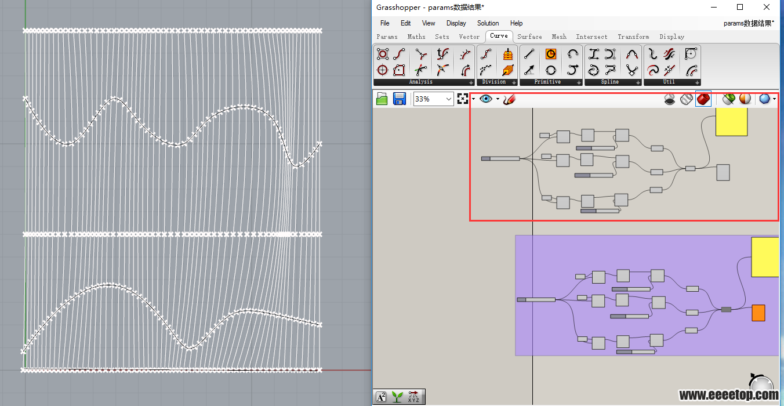The width and height of the screenshot is (784, 406).
Task: Select the red pencil Sketch tool
Action: pyautogui.click(x=509, y=99)
